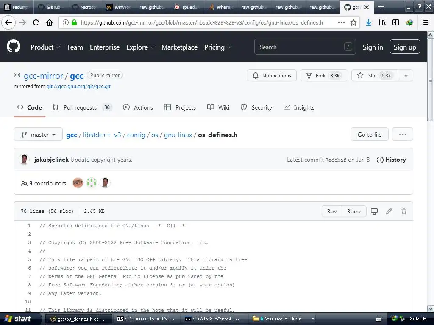Open the Marketplace nav link
This screenshot has width=434, height=325.
(x=179, y=47)
